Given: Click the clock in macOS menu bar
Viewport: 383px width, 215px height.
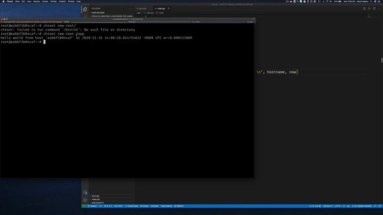Looking at the screenshot, I should point(349,1).
